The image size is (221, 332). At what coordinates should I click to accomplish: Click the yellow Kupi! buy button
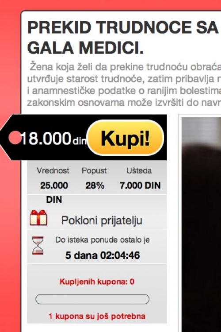(x=126, y=138)
